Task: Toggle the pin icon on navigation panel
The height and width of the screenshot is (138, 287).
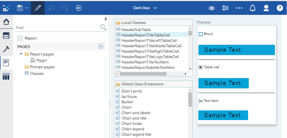Action: pyautogui.click(x=106, y=19)
